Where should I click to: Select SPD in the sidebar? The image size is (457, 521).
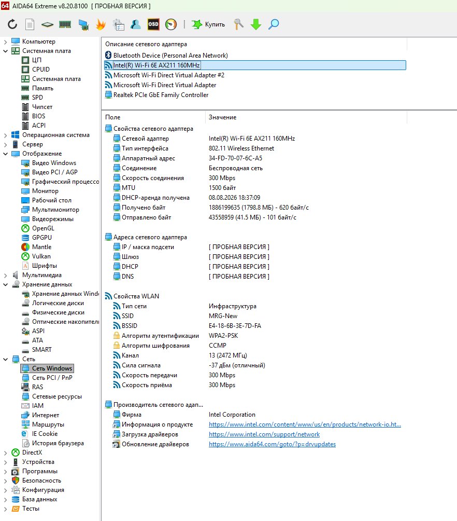(x=37, y=98)
